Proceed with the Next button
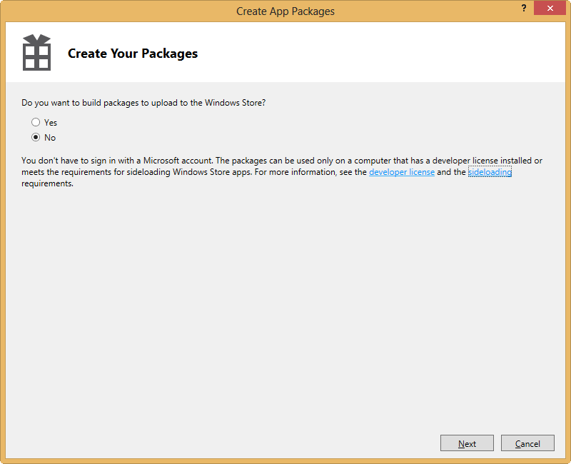 (x=467, y=443)
